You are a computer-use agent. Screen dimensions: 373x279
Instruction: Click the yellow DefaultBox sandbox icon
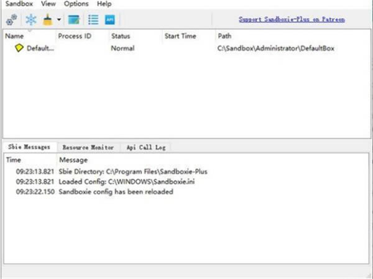click(x=19, y=48)
